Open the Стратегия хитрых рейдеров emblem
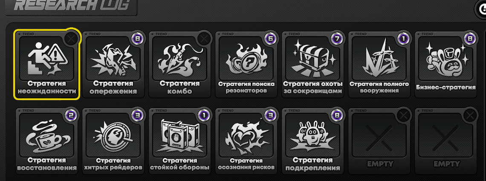Screen dimensions: 486x181 [x=113, y=135]
